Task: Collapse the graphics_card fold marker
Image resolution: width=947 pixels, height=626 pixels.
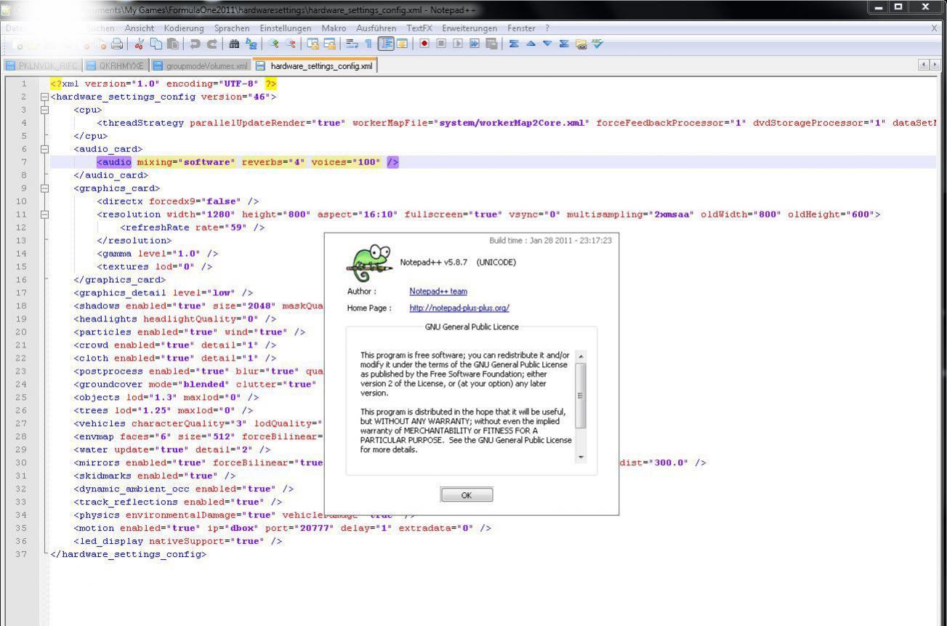Action: coord(44,188)
